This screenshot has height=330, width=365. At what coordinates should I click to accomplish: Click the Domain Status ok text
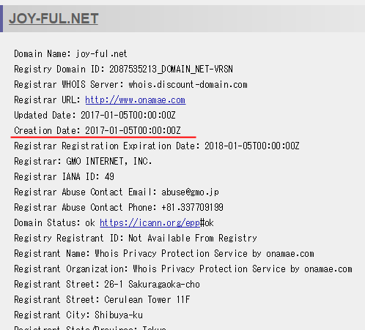54,223
